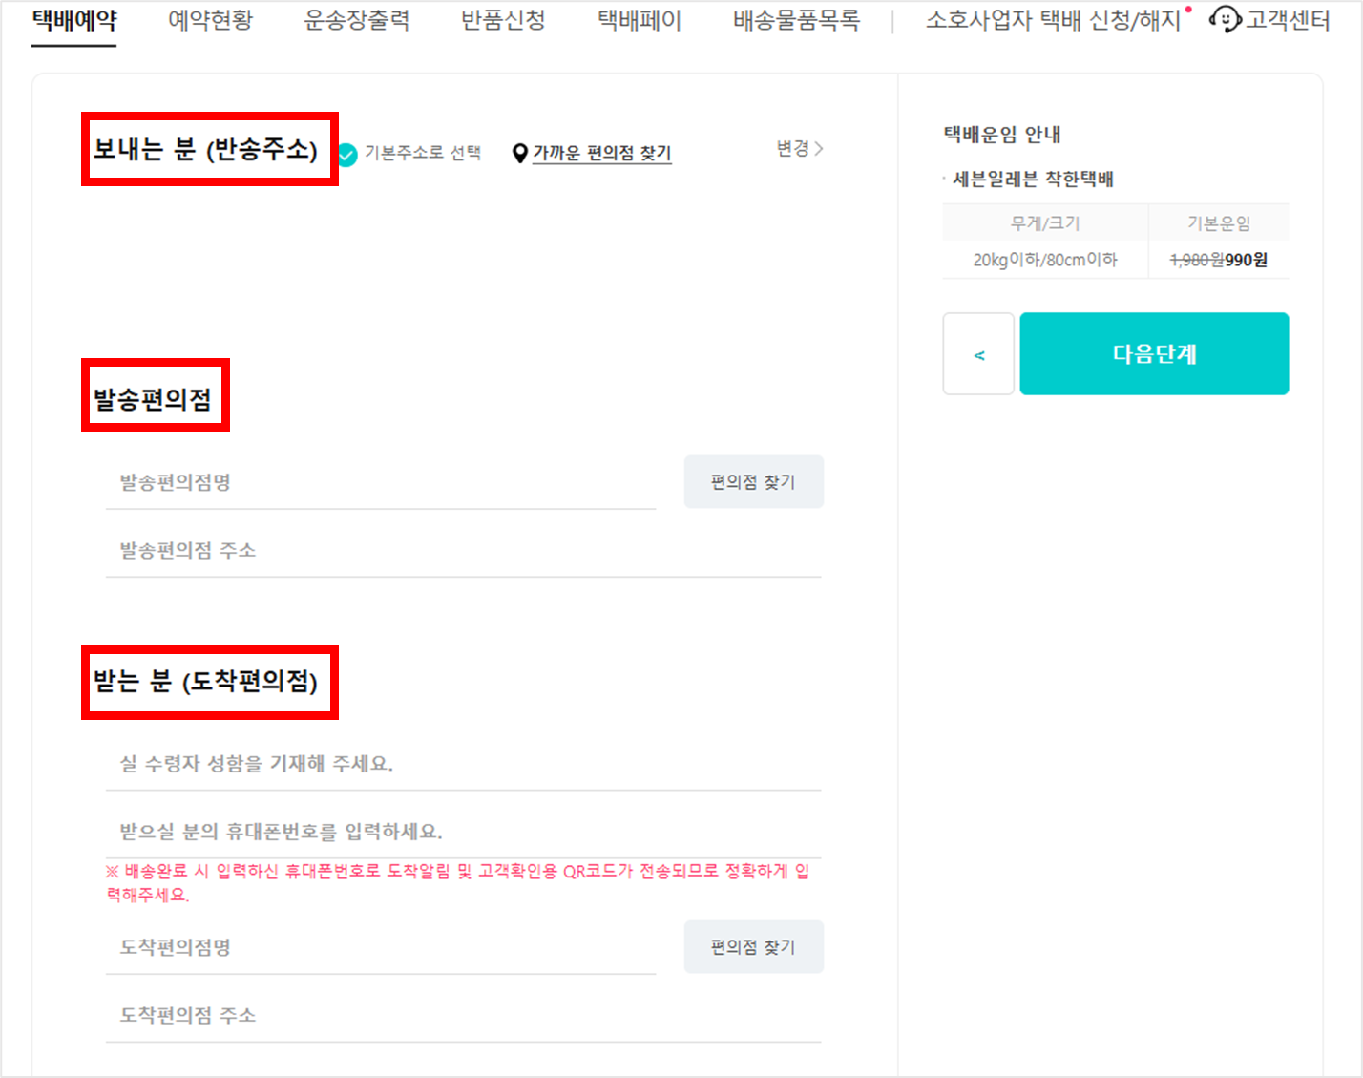Open 가까운 편의점 찾기 link
1363x1078 pixels.
[x=601, y=153]
